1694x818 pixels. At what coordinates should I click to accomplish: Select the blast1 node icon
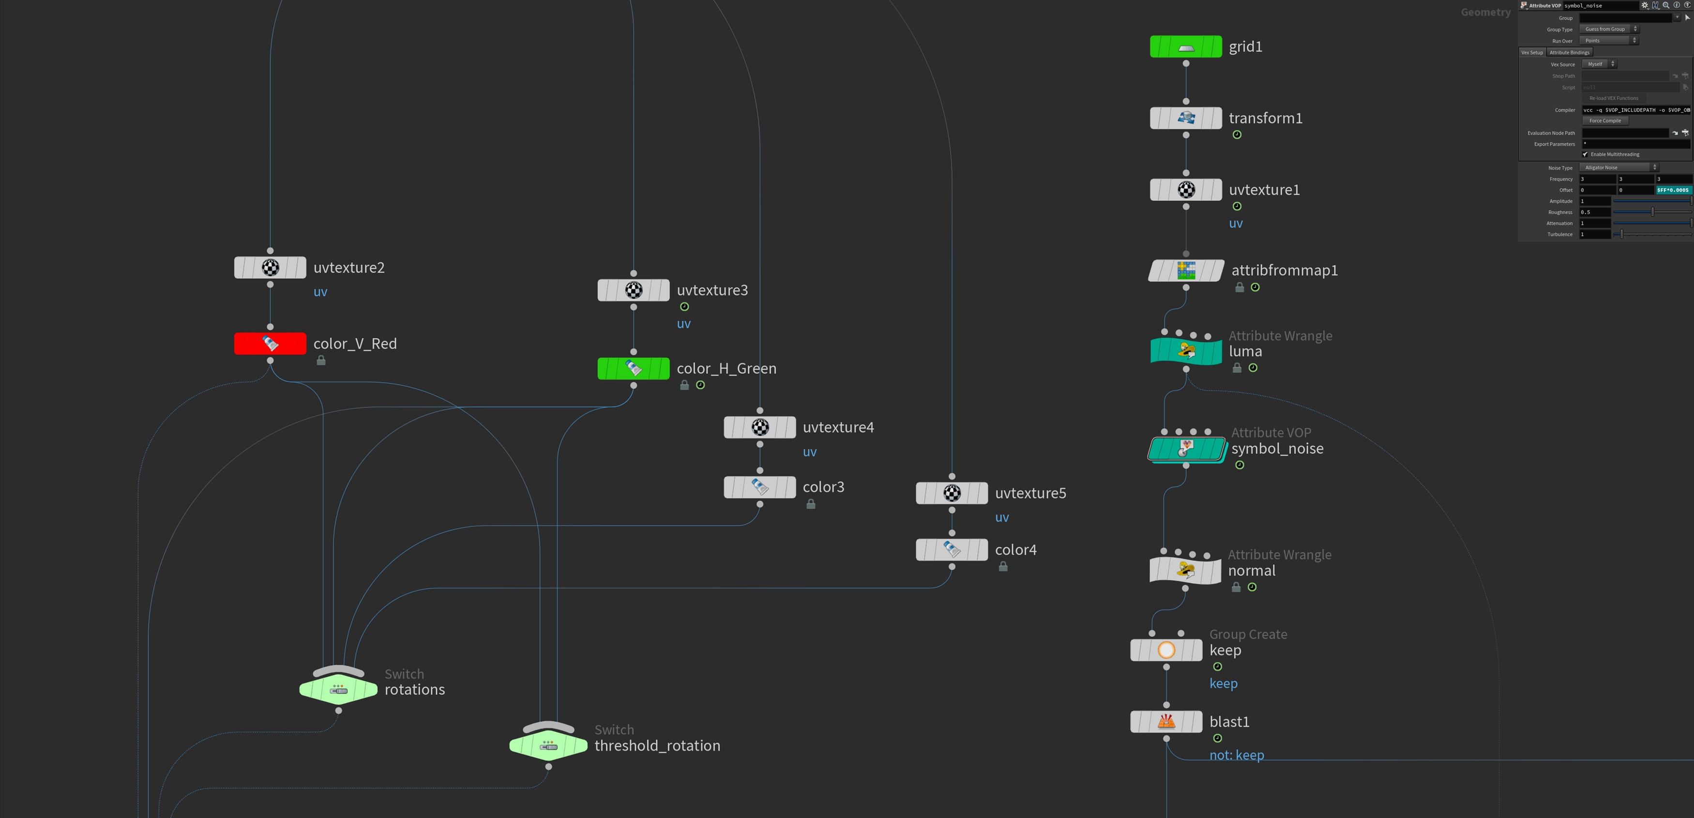[1166, 721]
